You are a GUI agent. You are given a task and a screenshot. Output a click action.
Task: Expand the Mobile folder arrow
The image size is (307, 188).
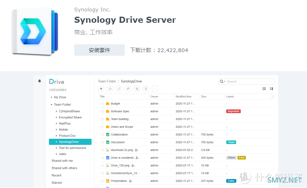tap(56, 129)
